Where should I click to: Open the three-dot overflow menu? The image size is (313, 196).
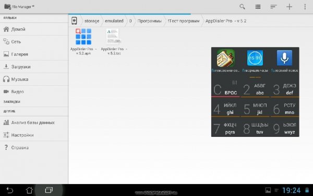305,7
